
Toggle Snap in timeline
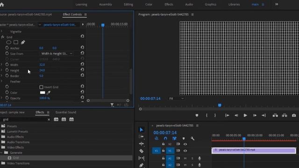tap(165, 139)
